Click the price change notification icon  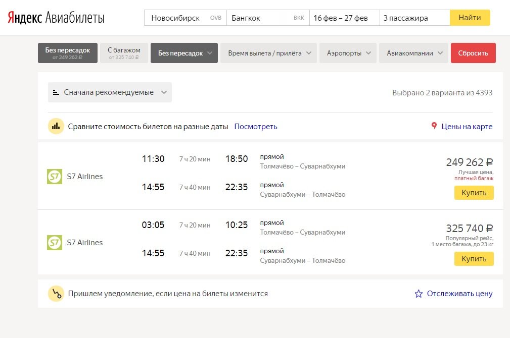tap(56, 294)
